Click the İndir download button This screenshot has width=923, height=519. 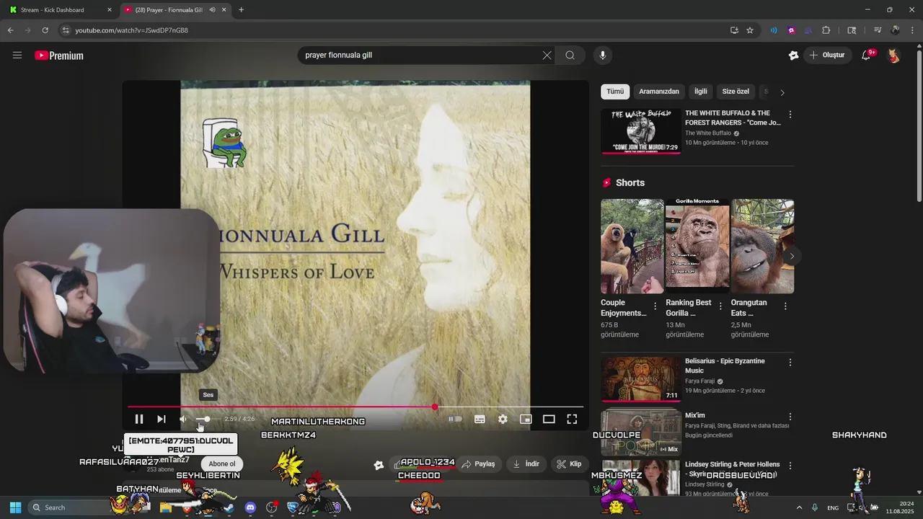click(x=526, y=464)
